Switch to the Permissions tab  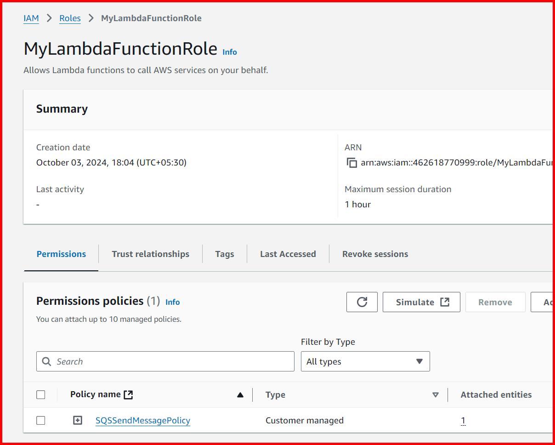tap(61, 254)
